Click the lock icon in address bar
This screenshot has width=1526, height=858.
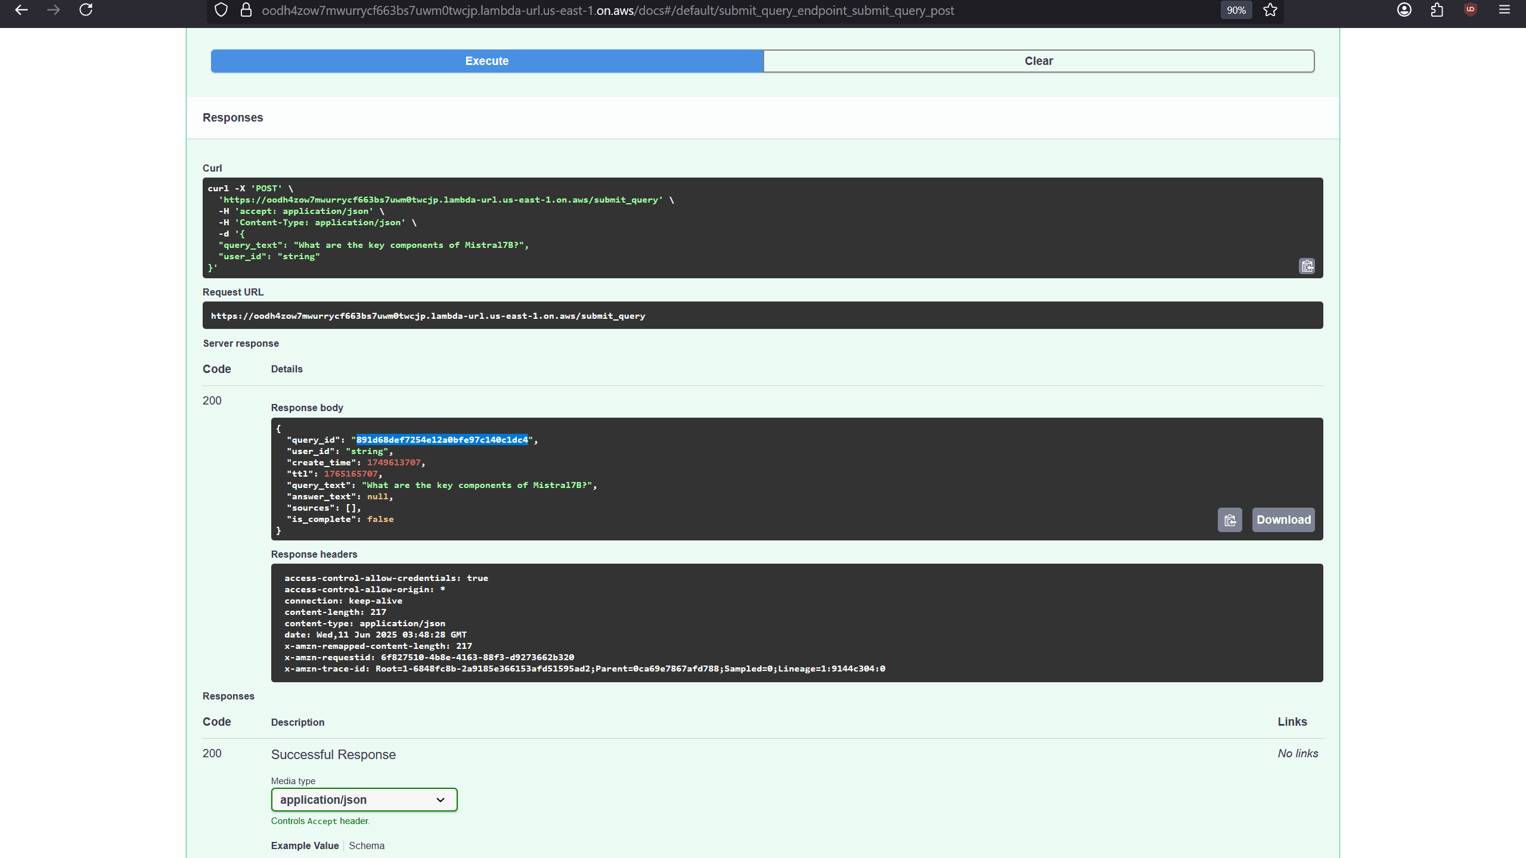coord(246,10)
